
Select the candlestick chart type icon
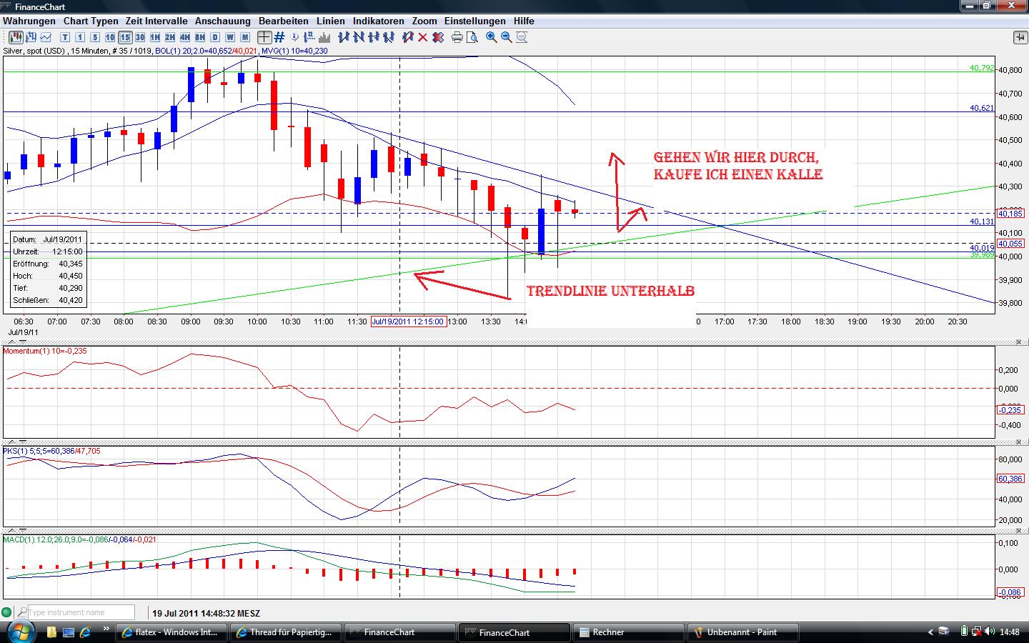16,37
